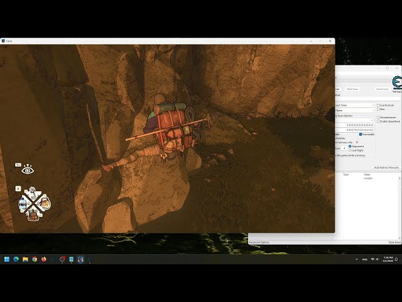The height and width of the screenshot is (302, 402).
Task: Select the Last Digits radio button
Action: [x=350, y=150]
